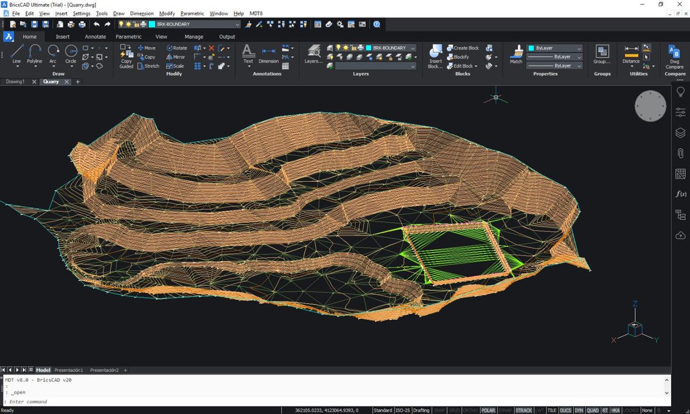This screenshot has height=414, width=690.
Task: Click the Stretch tool
Action: click(x=148, y=66)
